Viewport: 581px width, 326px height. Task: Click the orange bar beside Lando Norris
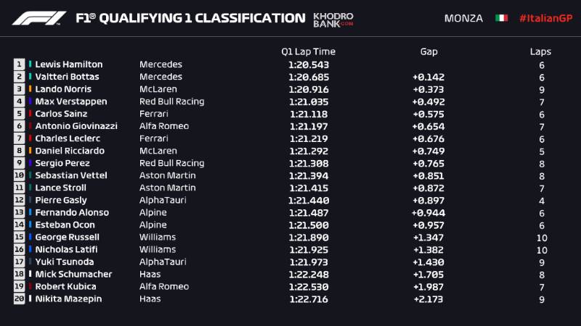tap(31, 89)
